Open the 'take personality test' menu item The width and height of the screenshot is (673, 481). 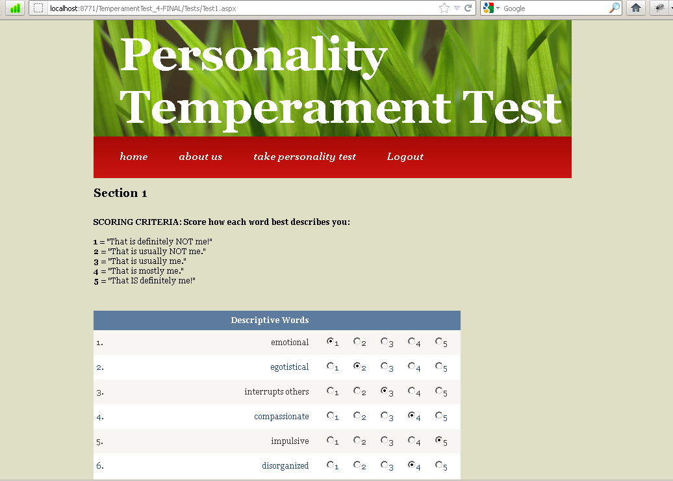305,157
